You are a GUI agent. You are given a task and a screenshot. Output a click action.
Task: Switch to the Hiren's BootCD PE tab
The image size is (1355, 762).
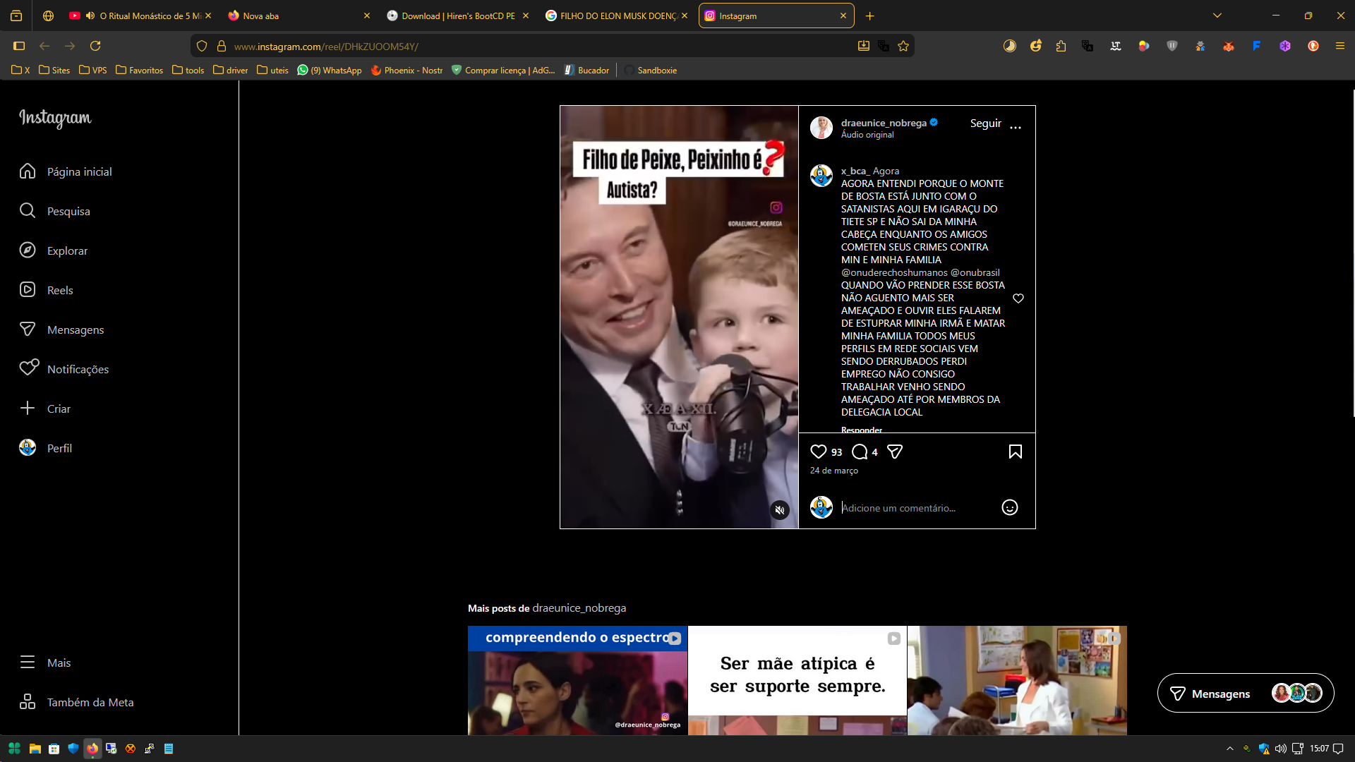(x=457, y=16)
